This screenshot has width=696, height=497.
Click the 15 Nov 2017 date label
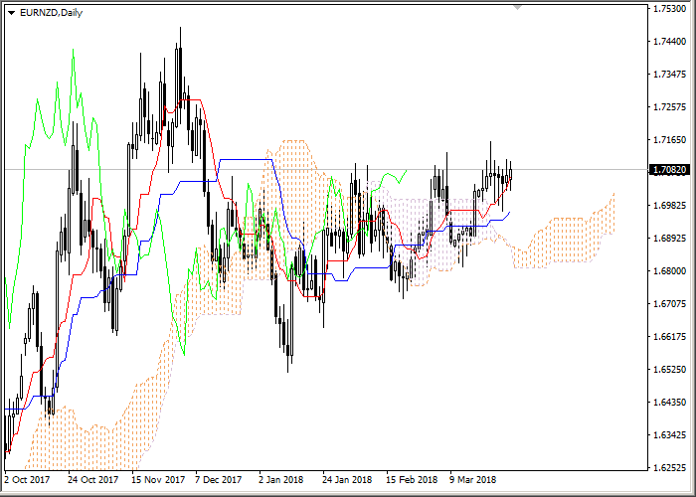tap(158, 480)
